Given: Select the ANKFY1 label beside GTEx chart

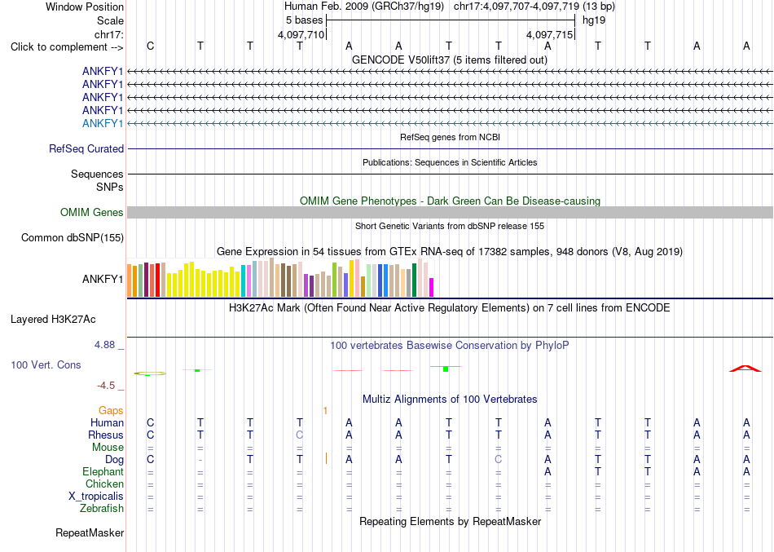Looking at the screenshot, I should click(103, 279).
